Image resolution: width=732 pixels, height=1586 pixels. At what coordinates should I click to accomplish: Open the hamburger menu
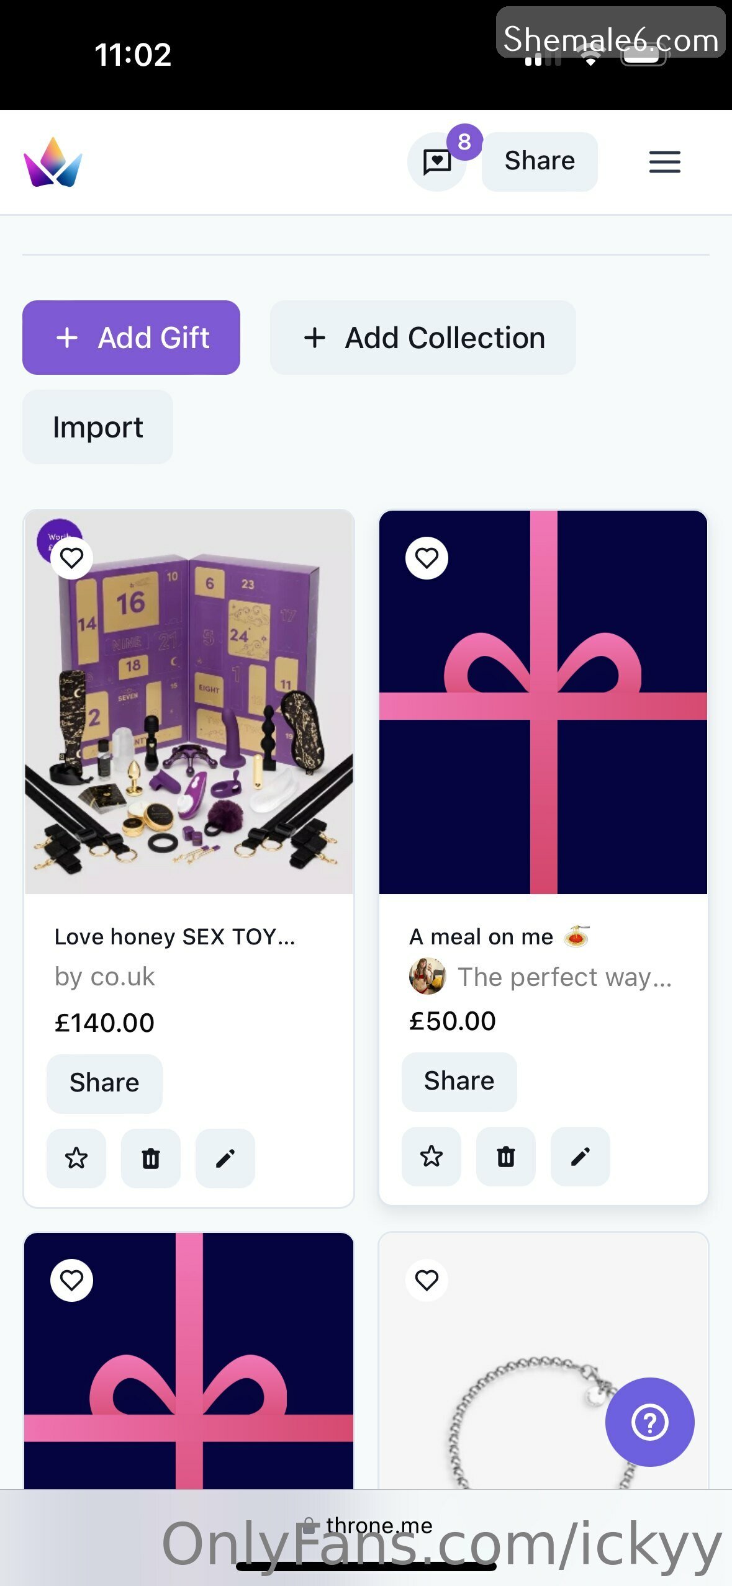pos(664,162)
